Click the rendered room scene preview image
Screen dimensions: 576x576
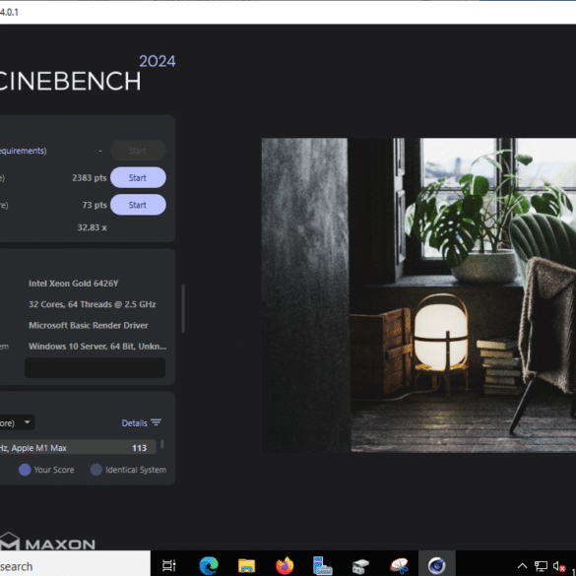(x=418, y=295)
